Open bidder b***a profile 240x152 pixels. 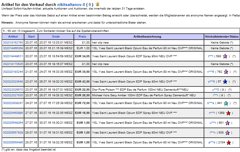coord(211,103)
